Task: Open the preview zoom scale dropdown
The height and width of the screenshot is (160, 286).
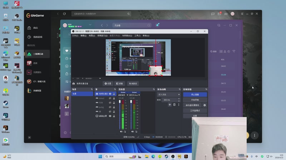Action: pos(100,78)
